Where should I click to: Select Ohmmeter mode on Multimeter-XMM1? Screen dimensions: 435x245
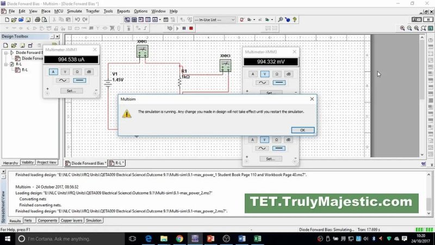point(77,72)
